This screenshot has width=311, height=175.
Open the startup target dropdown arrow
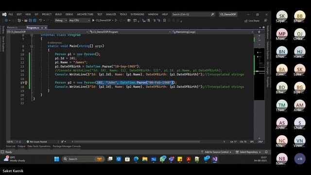(113, 20)
